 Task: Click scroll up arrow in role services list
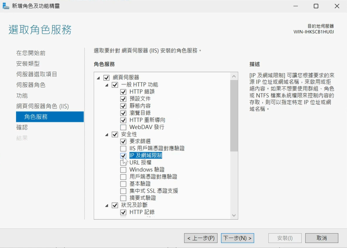click(x=234, y=76)
